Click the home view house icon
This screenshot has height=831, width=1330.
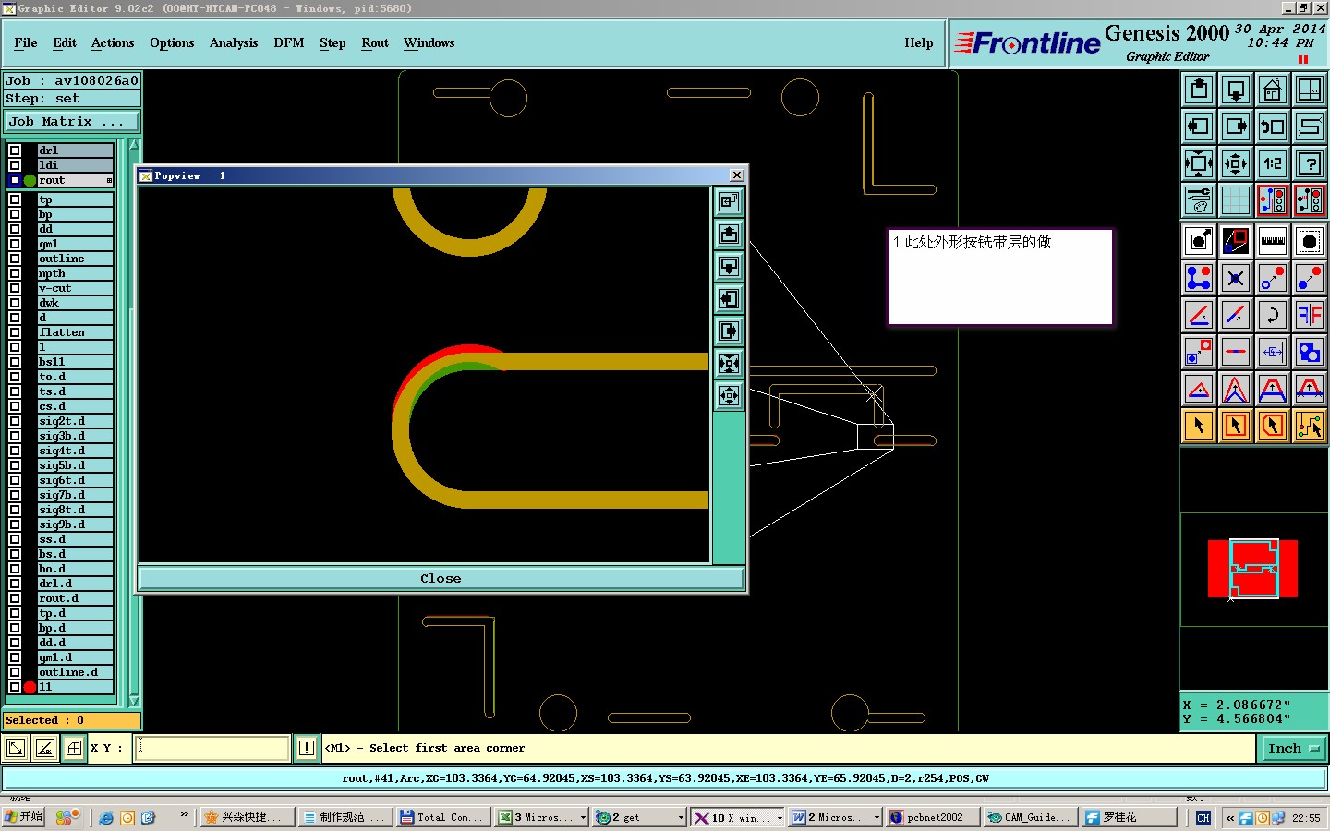click(x=1273, y=90)
